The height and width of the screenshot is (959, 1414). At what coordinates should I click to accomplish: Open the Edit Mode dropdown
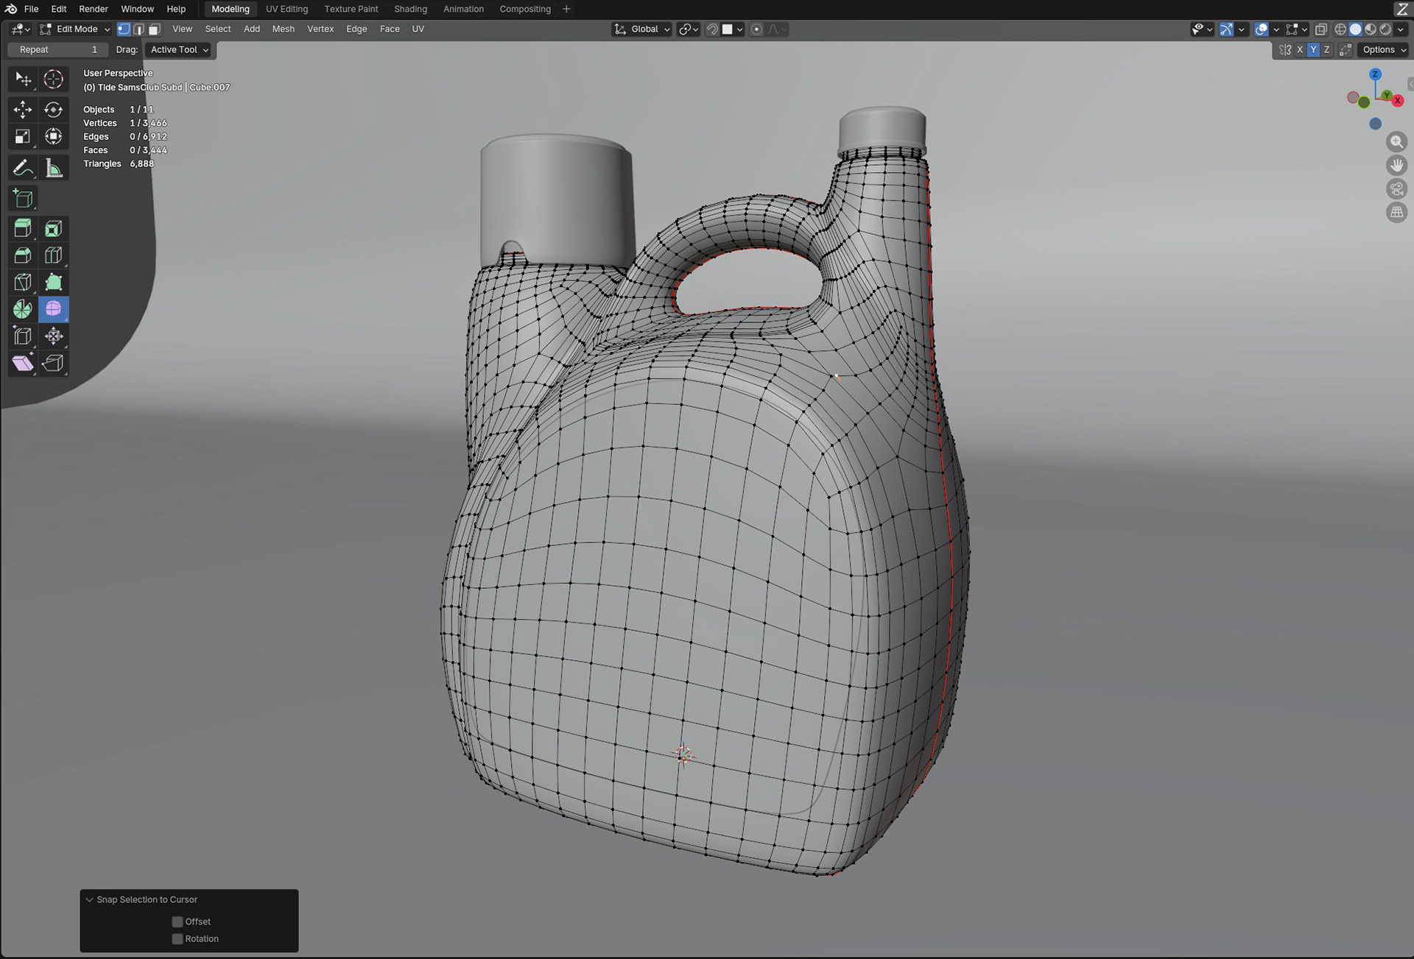(75, 29)
